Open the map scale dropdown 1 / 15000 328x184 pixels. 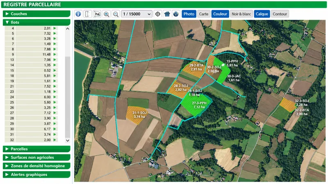tap(137, 14)
